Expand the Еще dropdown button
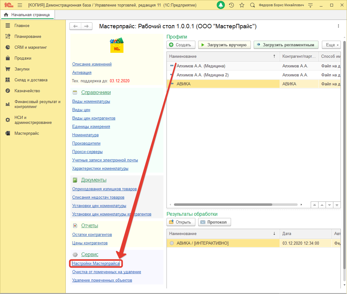The image size is (347, 294). point(331,45)
